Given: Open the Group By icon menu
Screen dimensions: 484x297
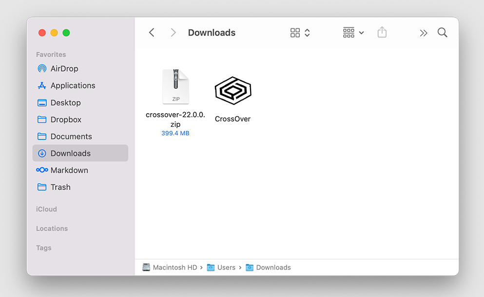Looking at the screenshot, I should tap(349, 32).
